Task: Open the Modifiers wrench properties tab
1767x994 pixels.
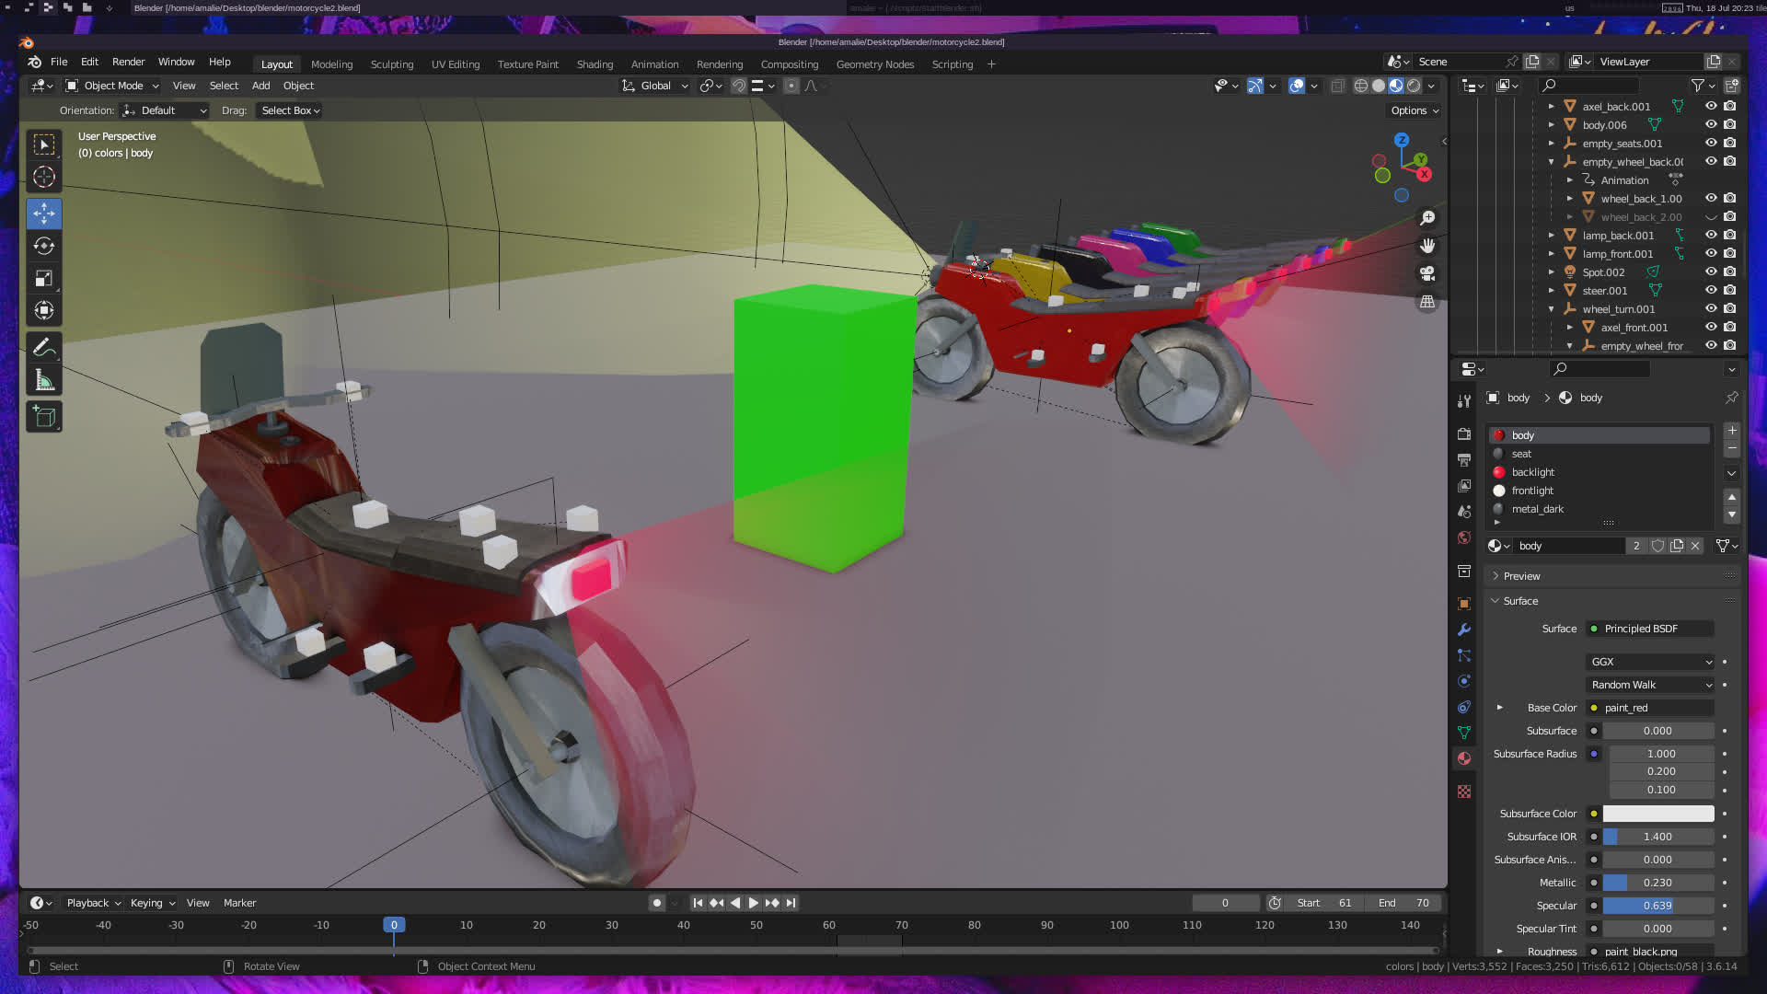Action: click(x=1464, y=630)
